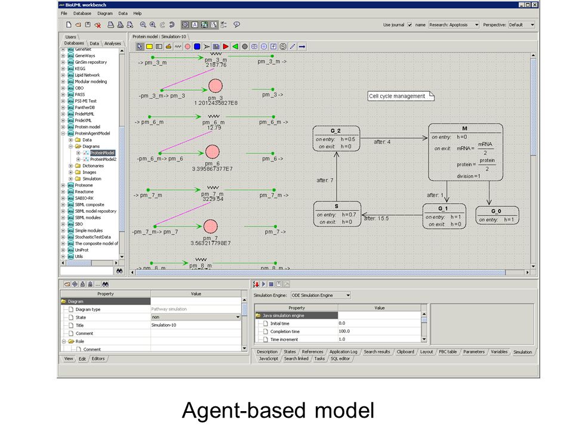Open the Diagram menu
573x429 pixels.
[105, 14]
